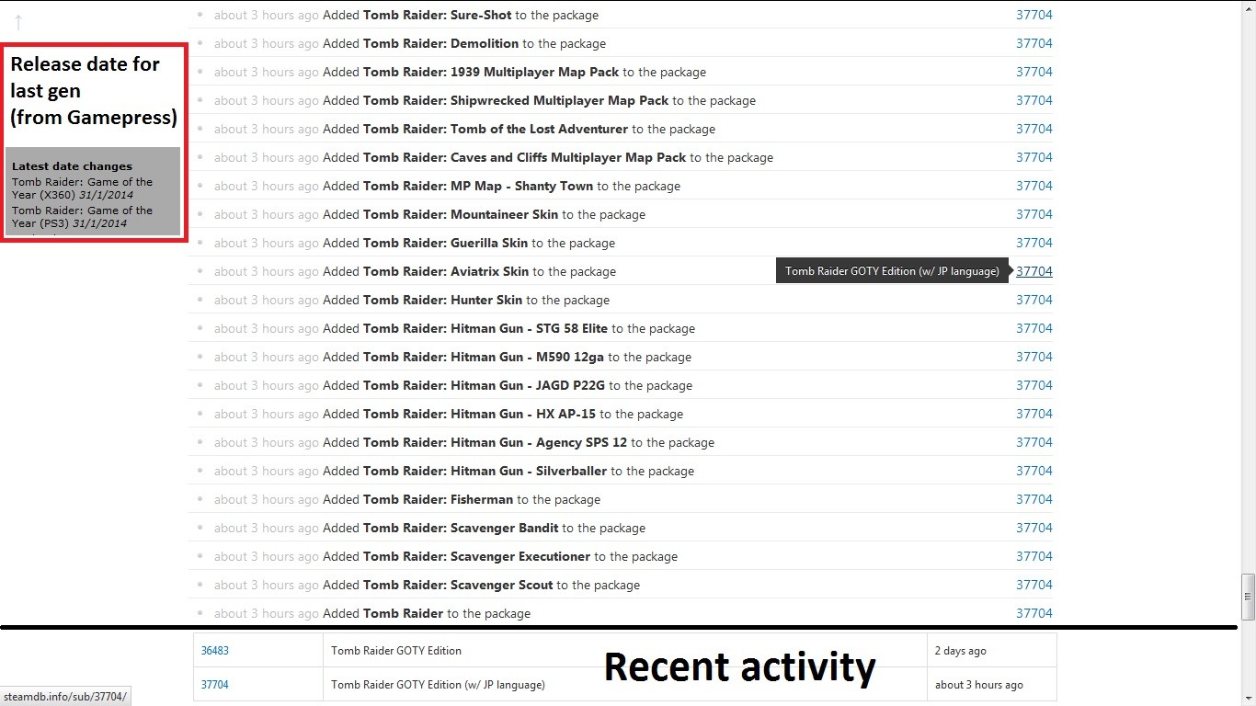Viewport: 1256px width, 706px height.
Task: Click the Tomb Raider: Demolition entry
Action: click(x=440, y=44)
